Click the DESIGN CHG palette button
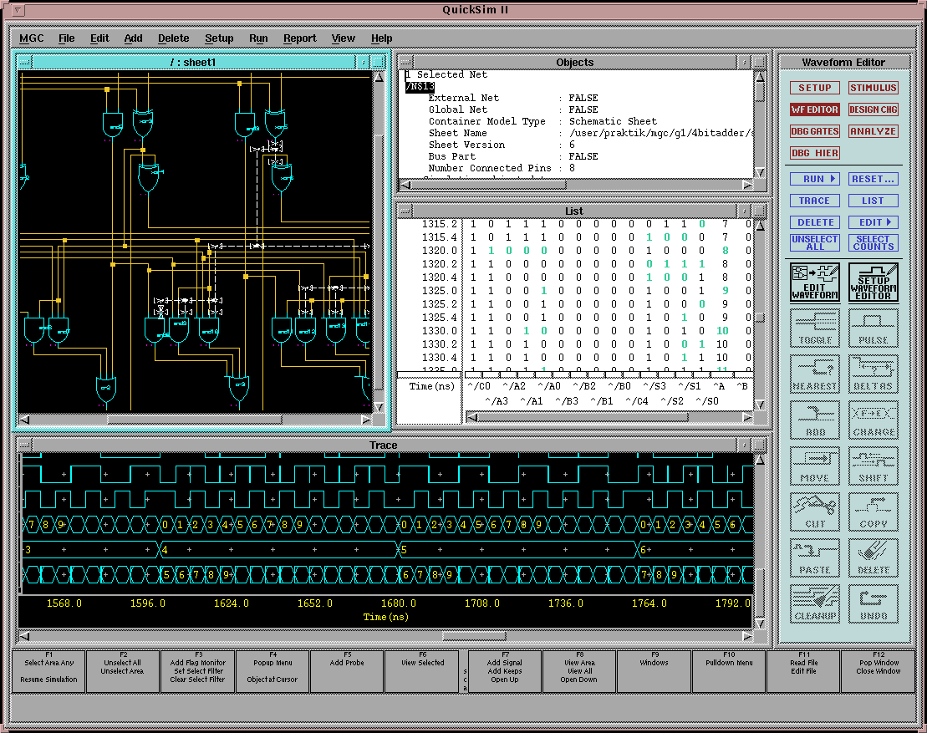This screenshot has width=927, height=733. pos(874,109)
